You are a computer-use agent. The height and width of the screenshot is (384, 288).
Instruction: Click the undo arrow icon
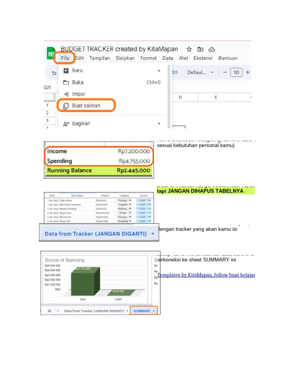[x=54, y=73]
